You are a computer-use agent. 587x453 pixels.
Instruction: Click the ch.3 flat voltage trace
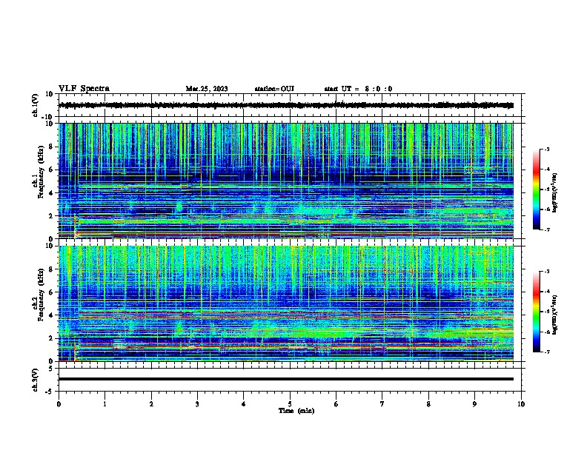coord(286,379)
